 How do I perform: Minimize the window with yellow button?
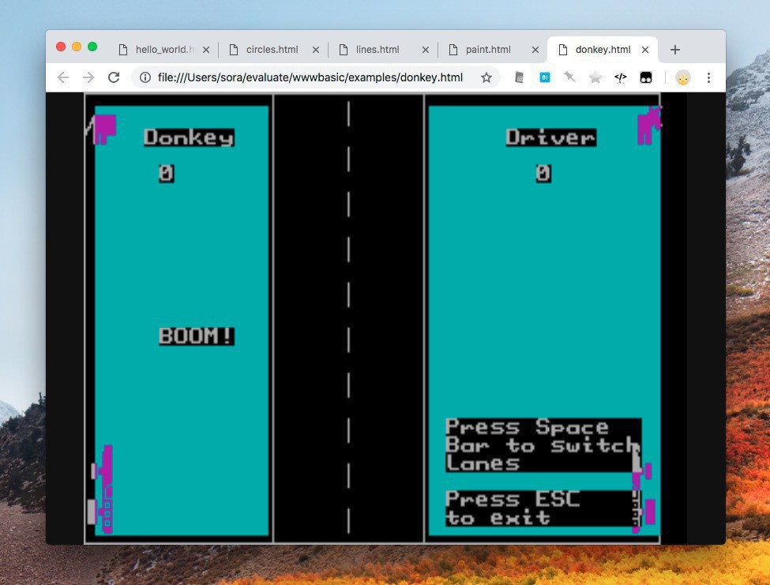point(77,47)
